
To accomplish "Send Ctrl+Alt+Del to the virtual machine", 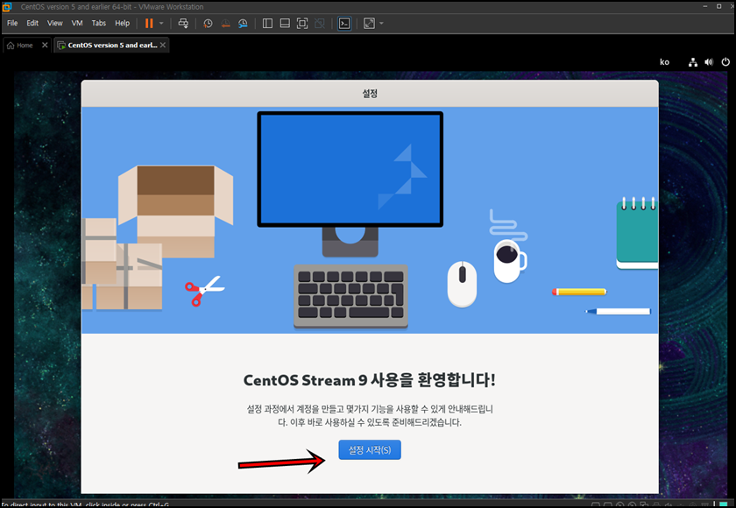I will [x=183, y=23].
